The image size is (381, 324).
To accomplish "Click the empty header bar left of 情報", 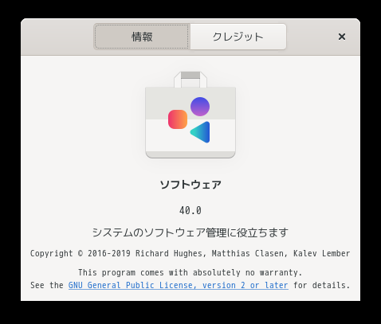I will click(x=57, y=37).
